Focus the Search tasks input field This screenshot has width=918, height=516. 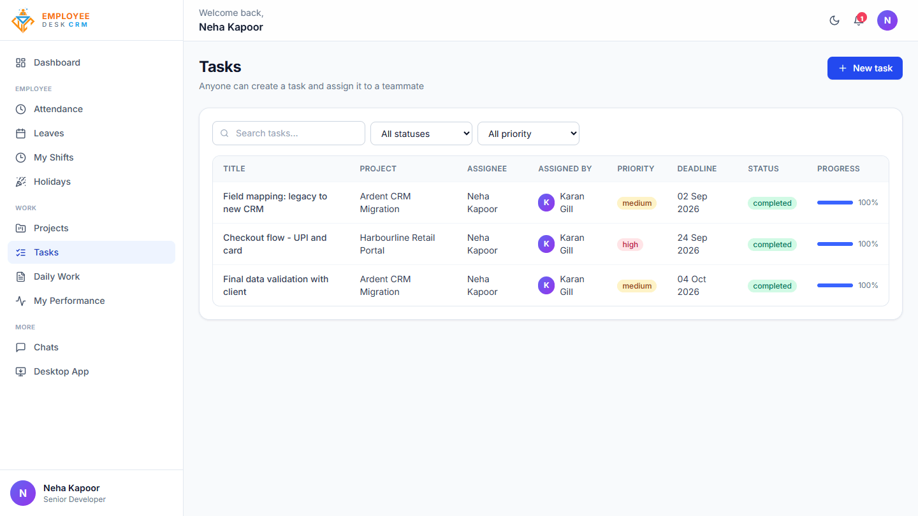289,133
